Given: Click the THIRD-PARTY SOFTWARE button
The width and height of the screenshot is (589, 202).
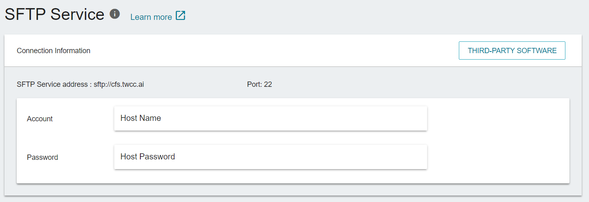Looking at the screenshot, I should tap(512, 51).
